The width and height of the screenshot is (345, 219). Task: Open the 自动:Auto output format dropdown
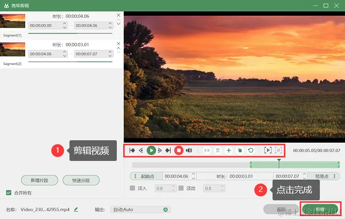click(x=140, y=210)
